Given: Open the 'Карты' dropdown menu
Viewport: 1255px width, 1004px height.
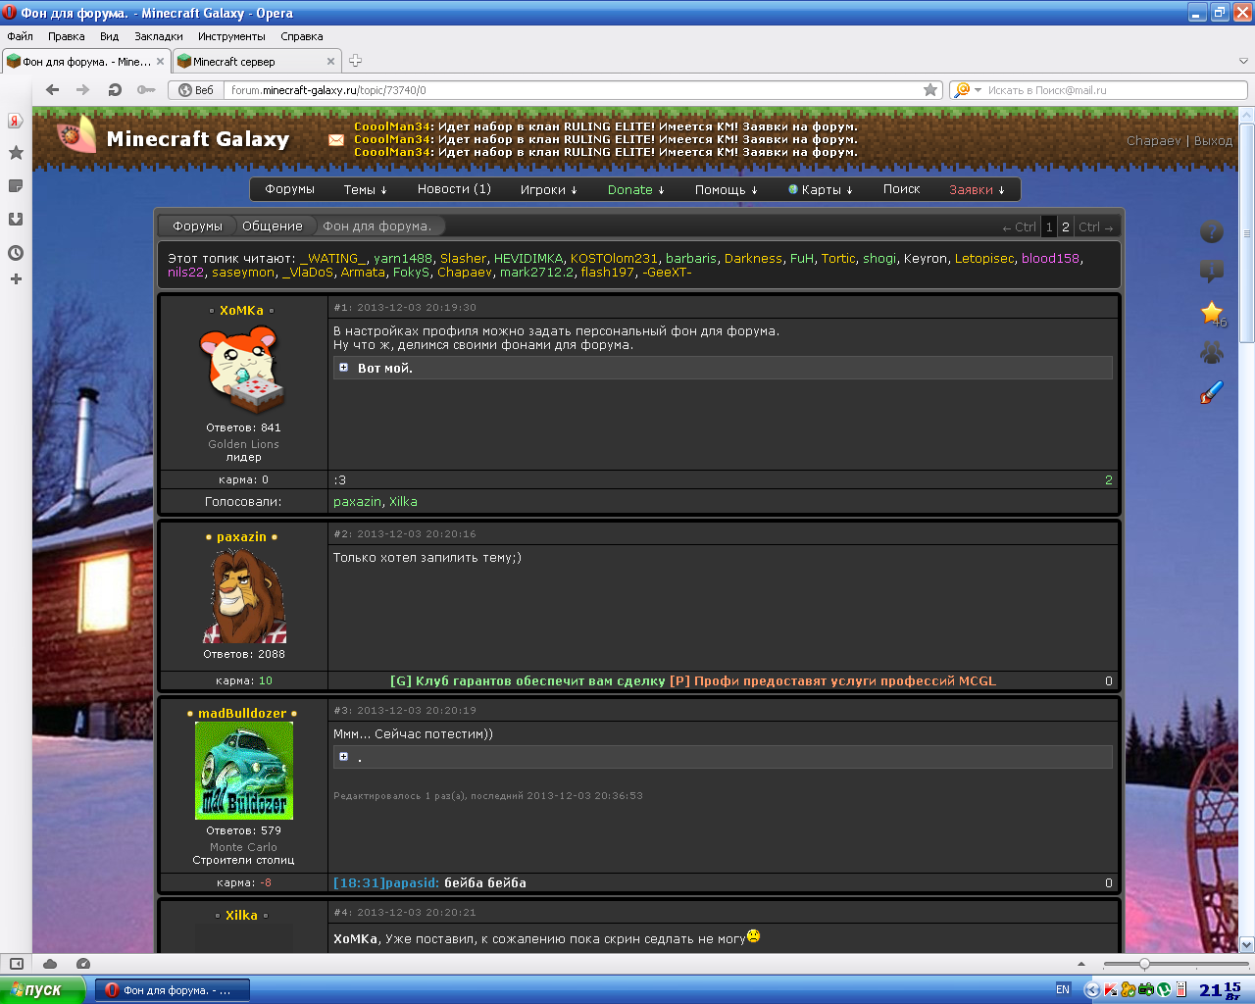Looking at the screenshot, I should pyautogui.click(x=821, y=189).
